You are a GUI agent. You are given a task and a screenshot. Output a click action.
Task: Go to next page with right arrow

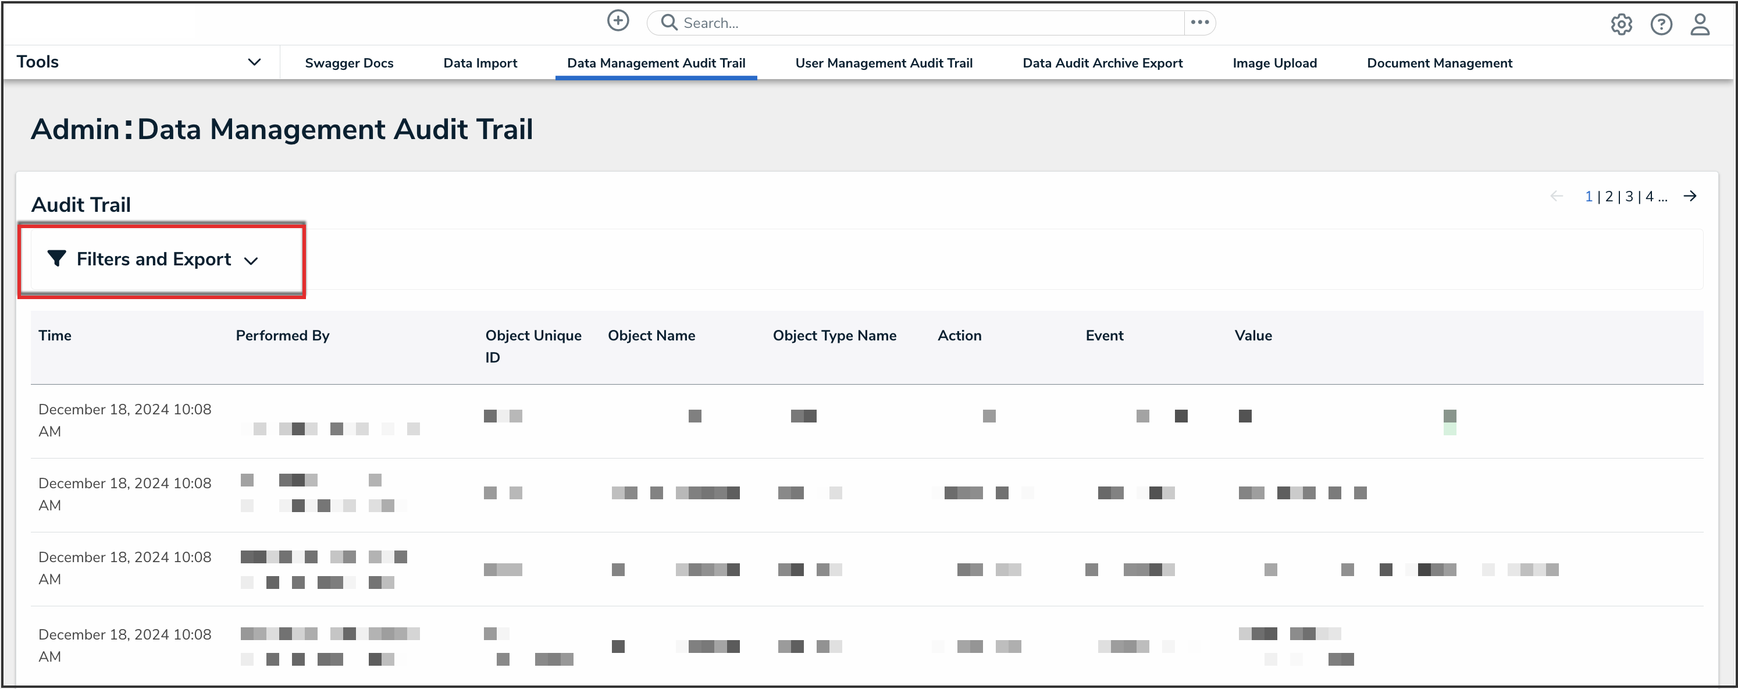pos(1689,196)
